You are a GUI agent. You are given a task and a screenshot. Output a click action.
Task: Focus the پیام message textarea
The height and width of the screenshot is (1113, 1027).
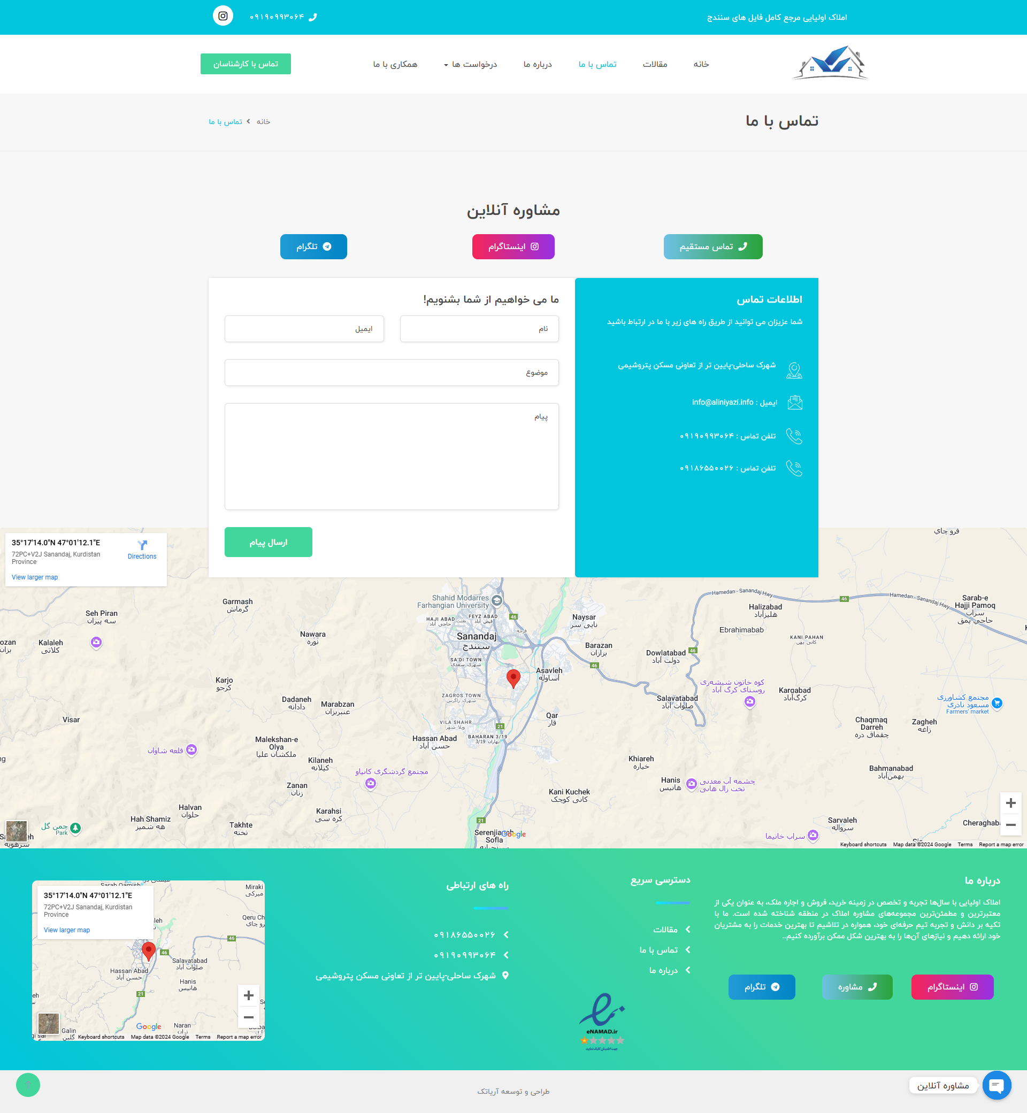coord(391,456)
